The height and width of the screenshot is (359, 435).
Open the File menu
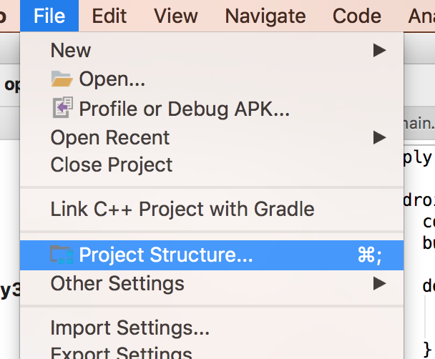(49, 16)
